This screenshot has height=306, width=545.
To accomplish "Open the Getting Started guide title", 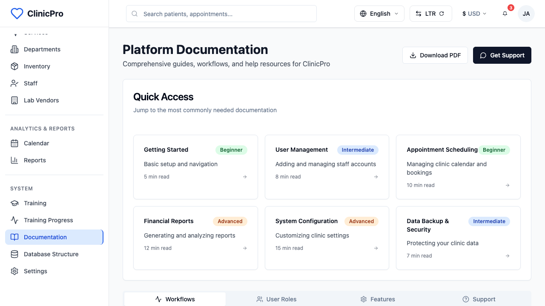I will 166,150.
